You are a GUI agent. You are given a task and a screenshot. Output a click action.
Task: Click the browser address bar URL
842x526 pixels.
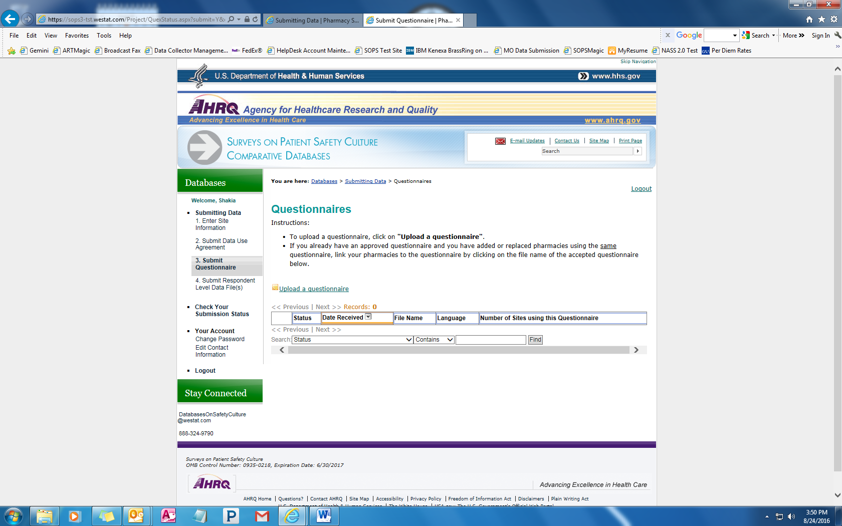tap(136, 20)
